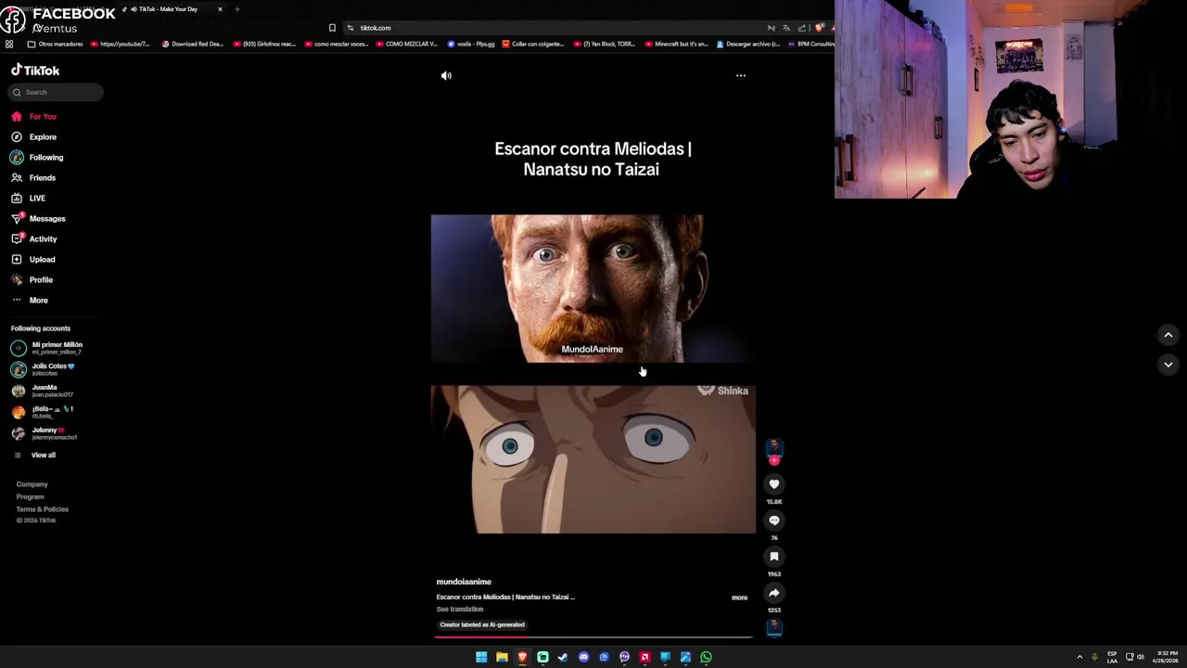Open the mundoiaanime creator profile
Viewport: 1187px width, 668px height.
click(464, 582)
